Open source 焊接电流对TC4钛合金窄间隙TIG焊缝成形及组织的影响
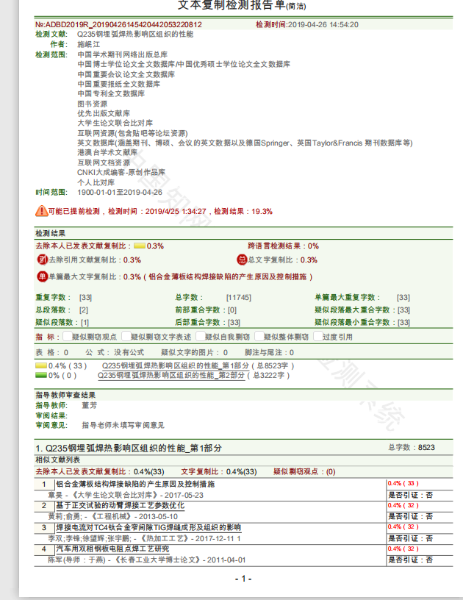The image size is (463, 600). point(148,527)
